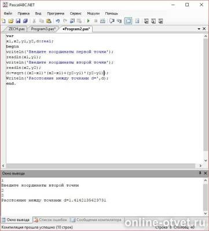Click the 'begin' keyword in the code
209x231 pixels.
13,46
